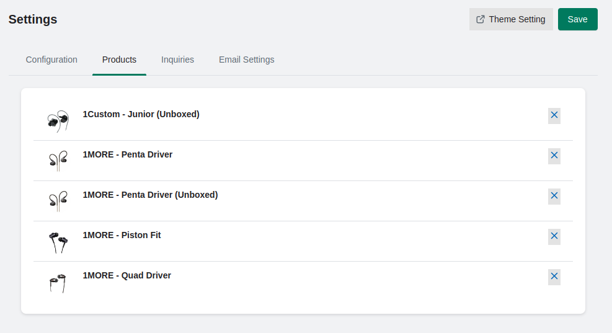Click the '1MORE - Penta Driver (Unboxed)' name

pyautogui.click(x=150, y=195)
